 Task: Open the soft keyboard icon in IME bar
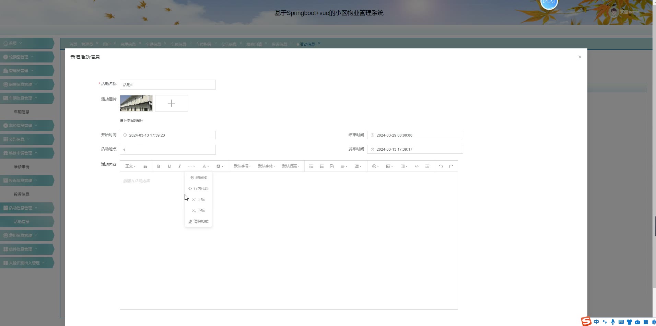tap(621, 322)
